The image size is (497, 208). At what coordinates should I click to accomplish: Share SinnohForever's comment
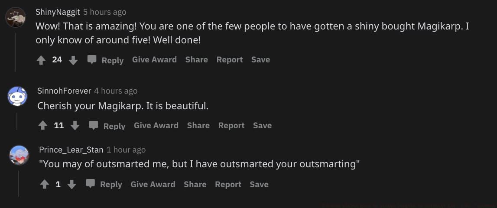click(x=198, y=126)
